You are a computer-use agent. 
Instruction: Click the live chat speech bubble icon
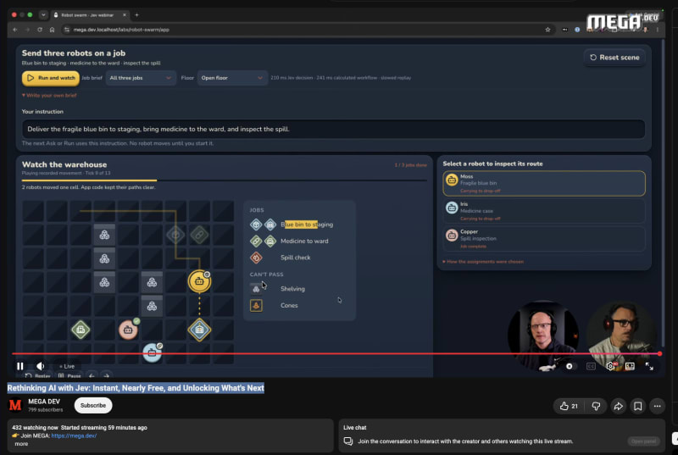point(348,441)
